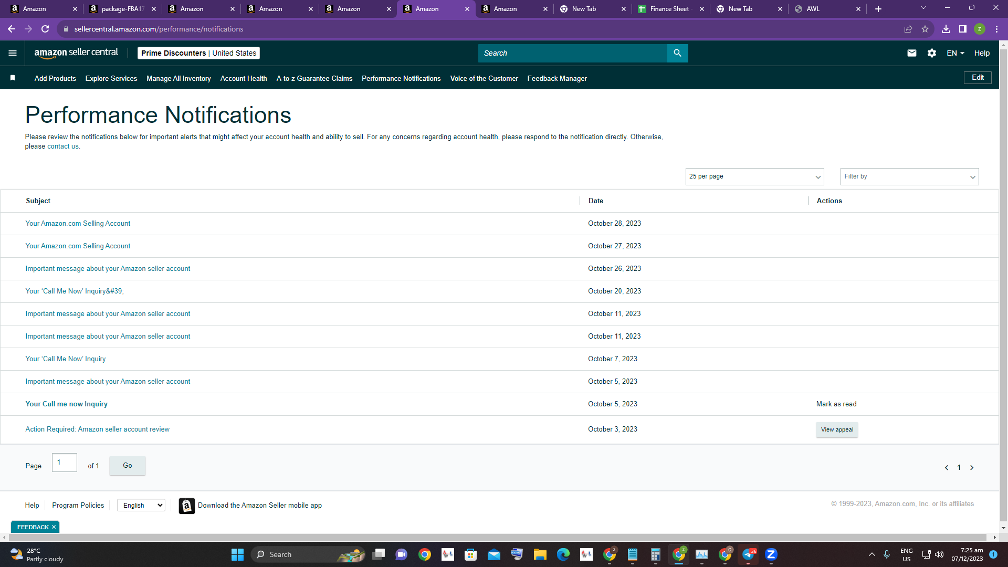Viewport: 1008px width, 567px height.
Task: Open the taskbar clock showing 7:25 am
Action: (967, 554)
